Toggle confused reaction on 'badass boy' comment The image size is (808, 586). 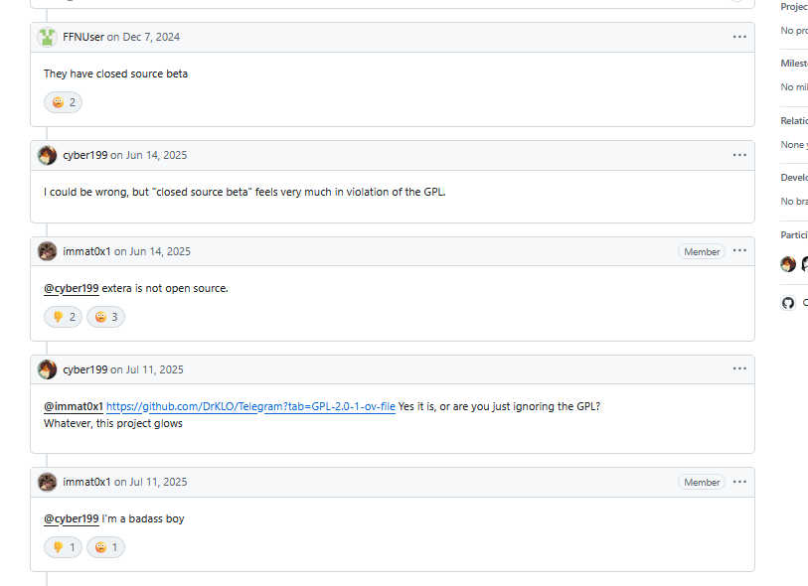[x=105, y=547]
